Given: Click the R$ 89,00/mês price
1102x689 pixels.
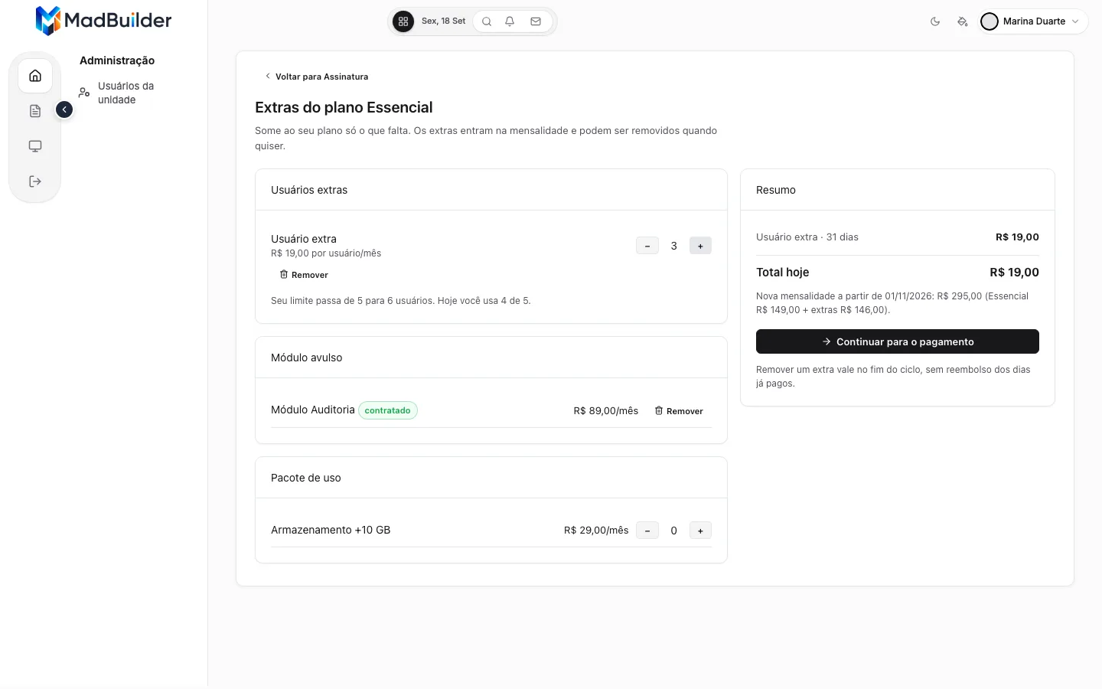Looking at the screenshot, I should pyautogui.click(x=606, y=411).
